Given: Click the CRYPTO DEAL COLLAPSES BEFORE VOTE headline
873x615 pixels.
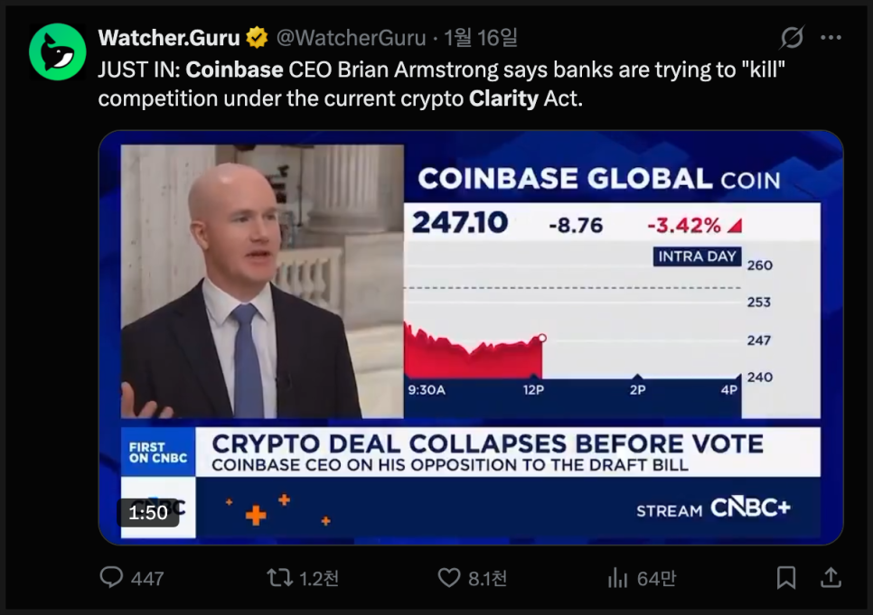Looking at the screenshot, I should tap(487, 444).
